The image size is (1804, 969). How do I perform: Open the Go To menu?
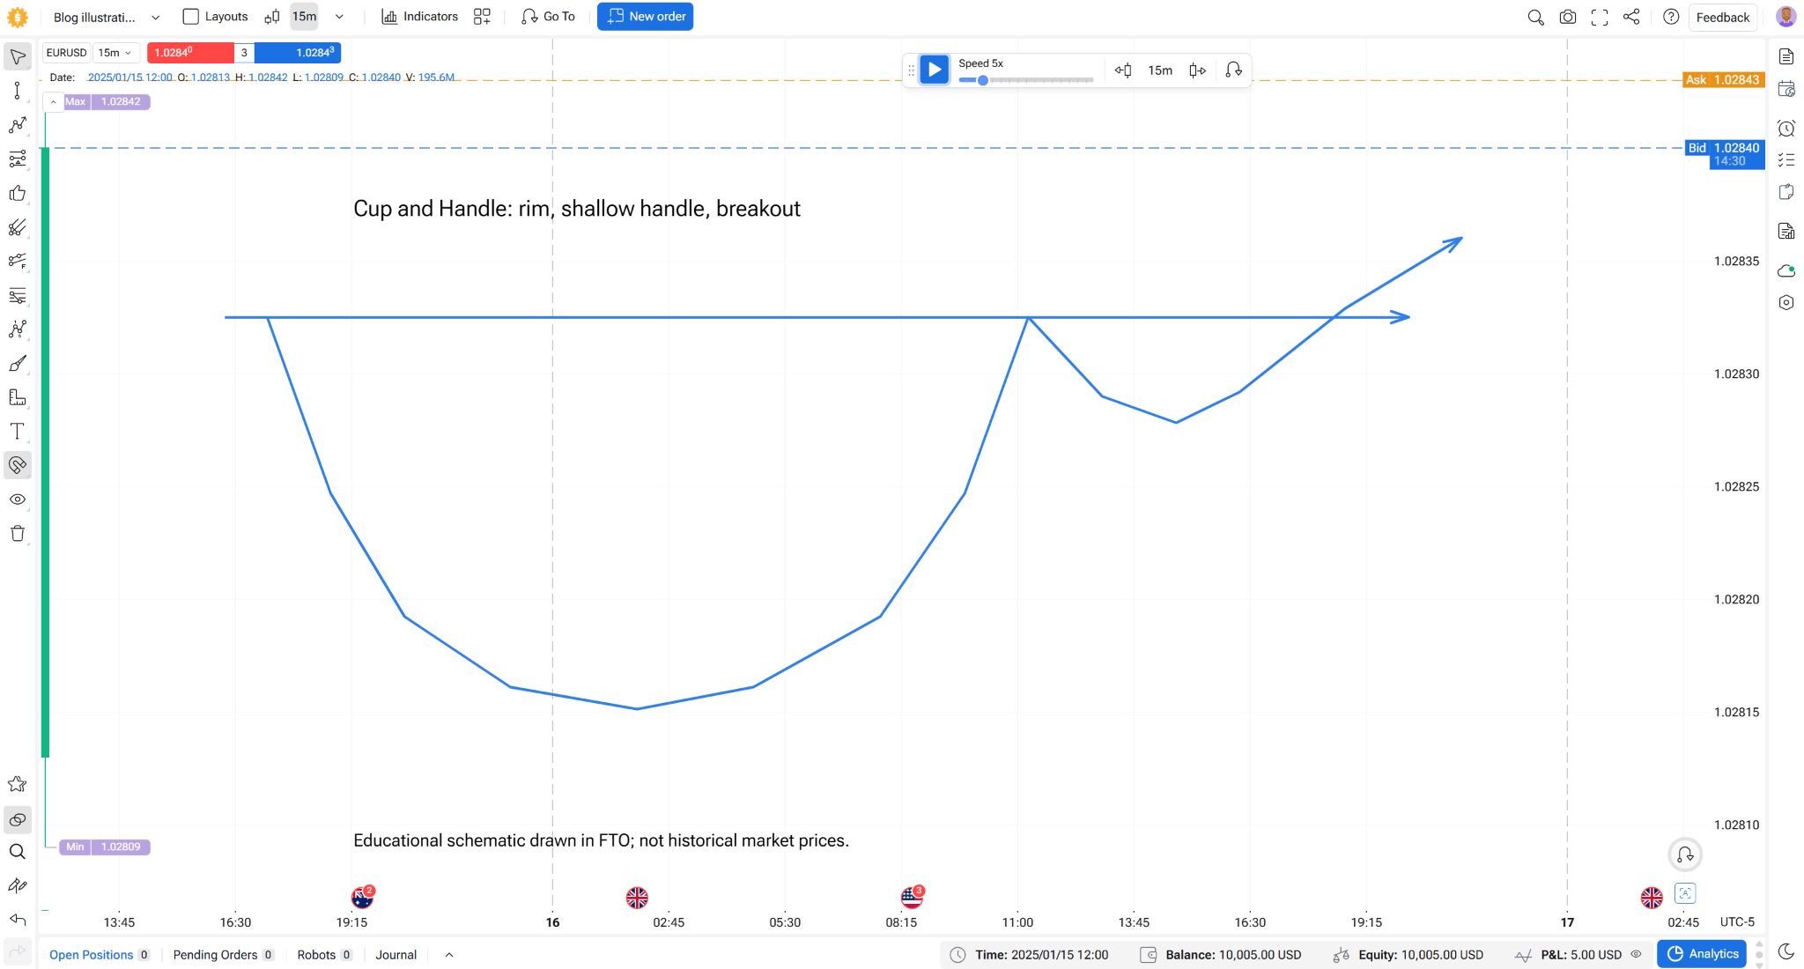tap(548, 17)
